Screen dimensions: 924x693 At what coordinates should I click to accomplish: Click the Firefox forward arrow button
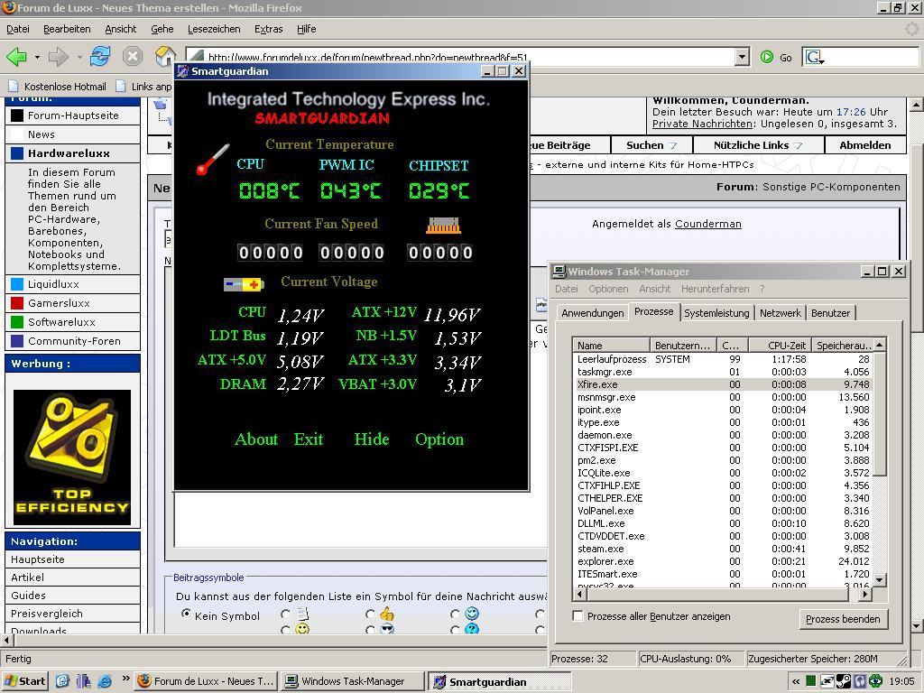[x=59, y=57]
